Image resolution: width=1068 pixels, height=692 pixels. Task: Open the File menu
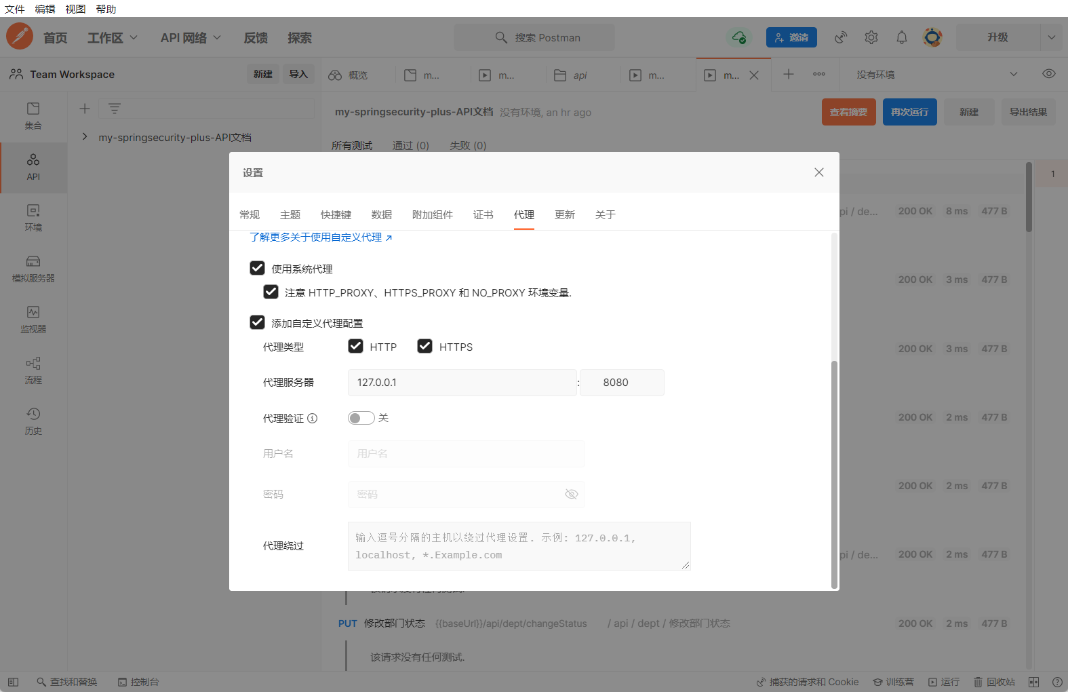click(x=15, y=9)
